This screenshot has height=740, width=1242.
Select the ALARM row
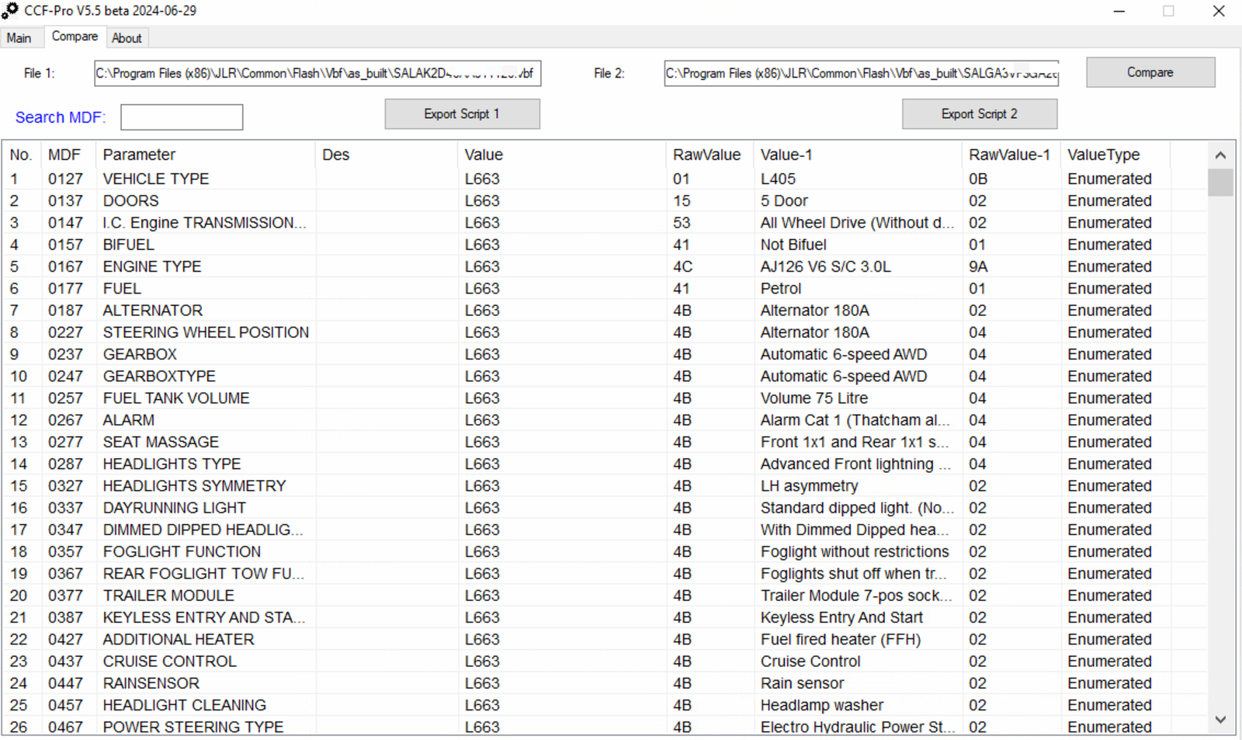[604, 420]
